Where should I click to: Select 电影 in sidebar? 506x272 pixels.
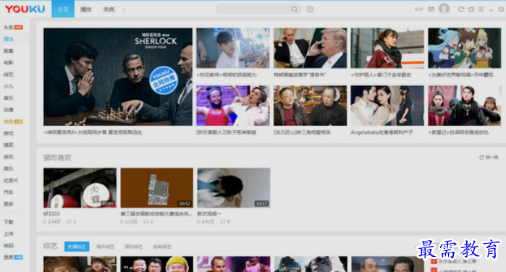pos(9,63)
